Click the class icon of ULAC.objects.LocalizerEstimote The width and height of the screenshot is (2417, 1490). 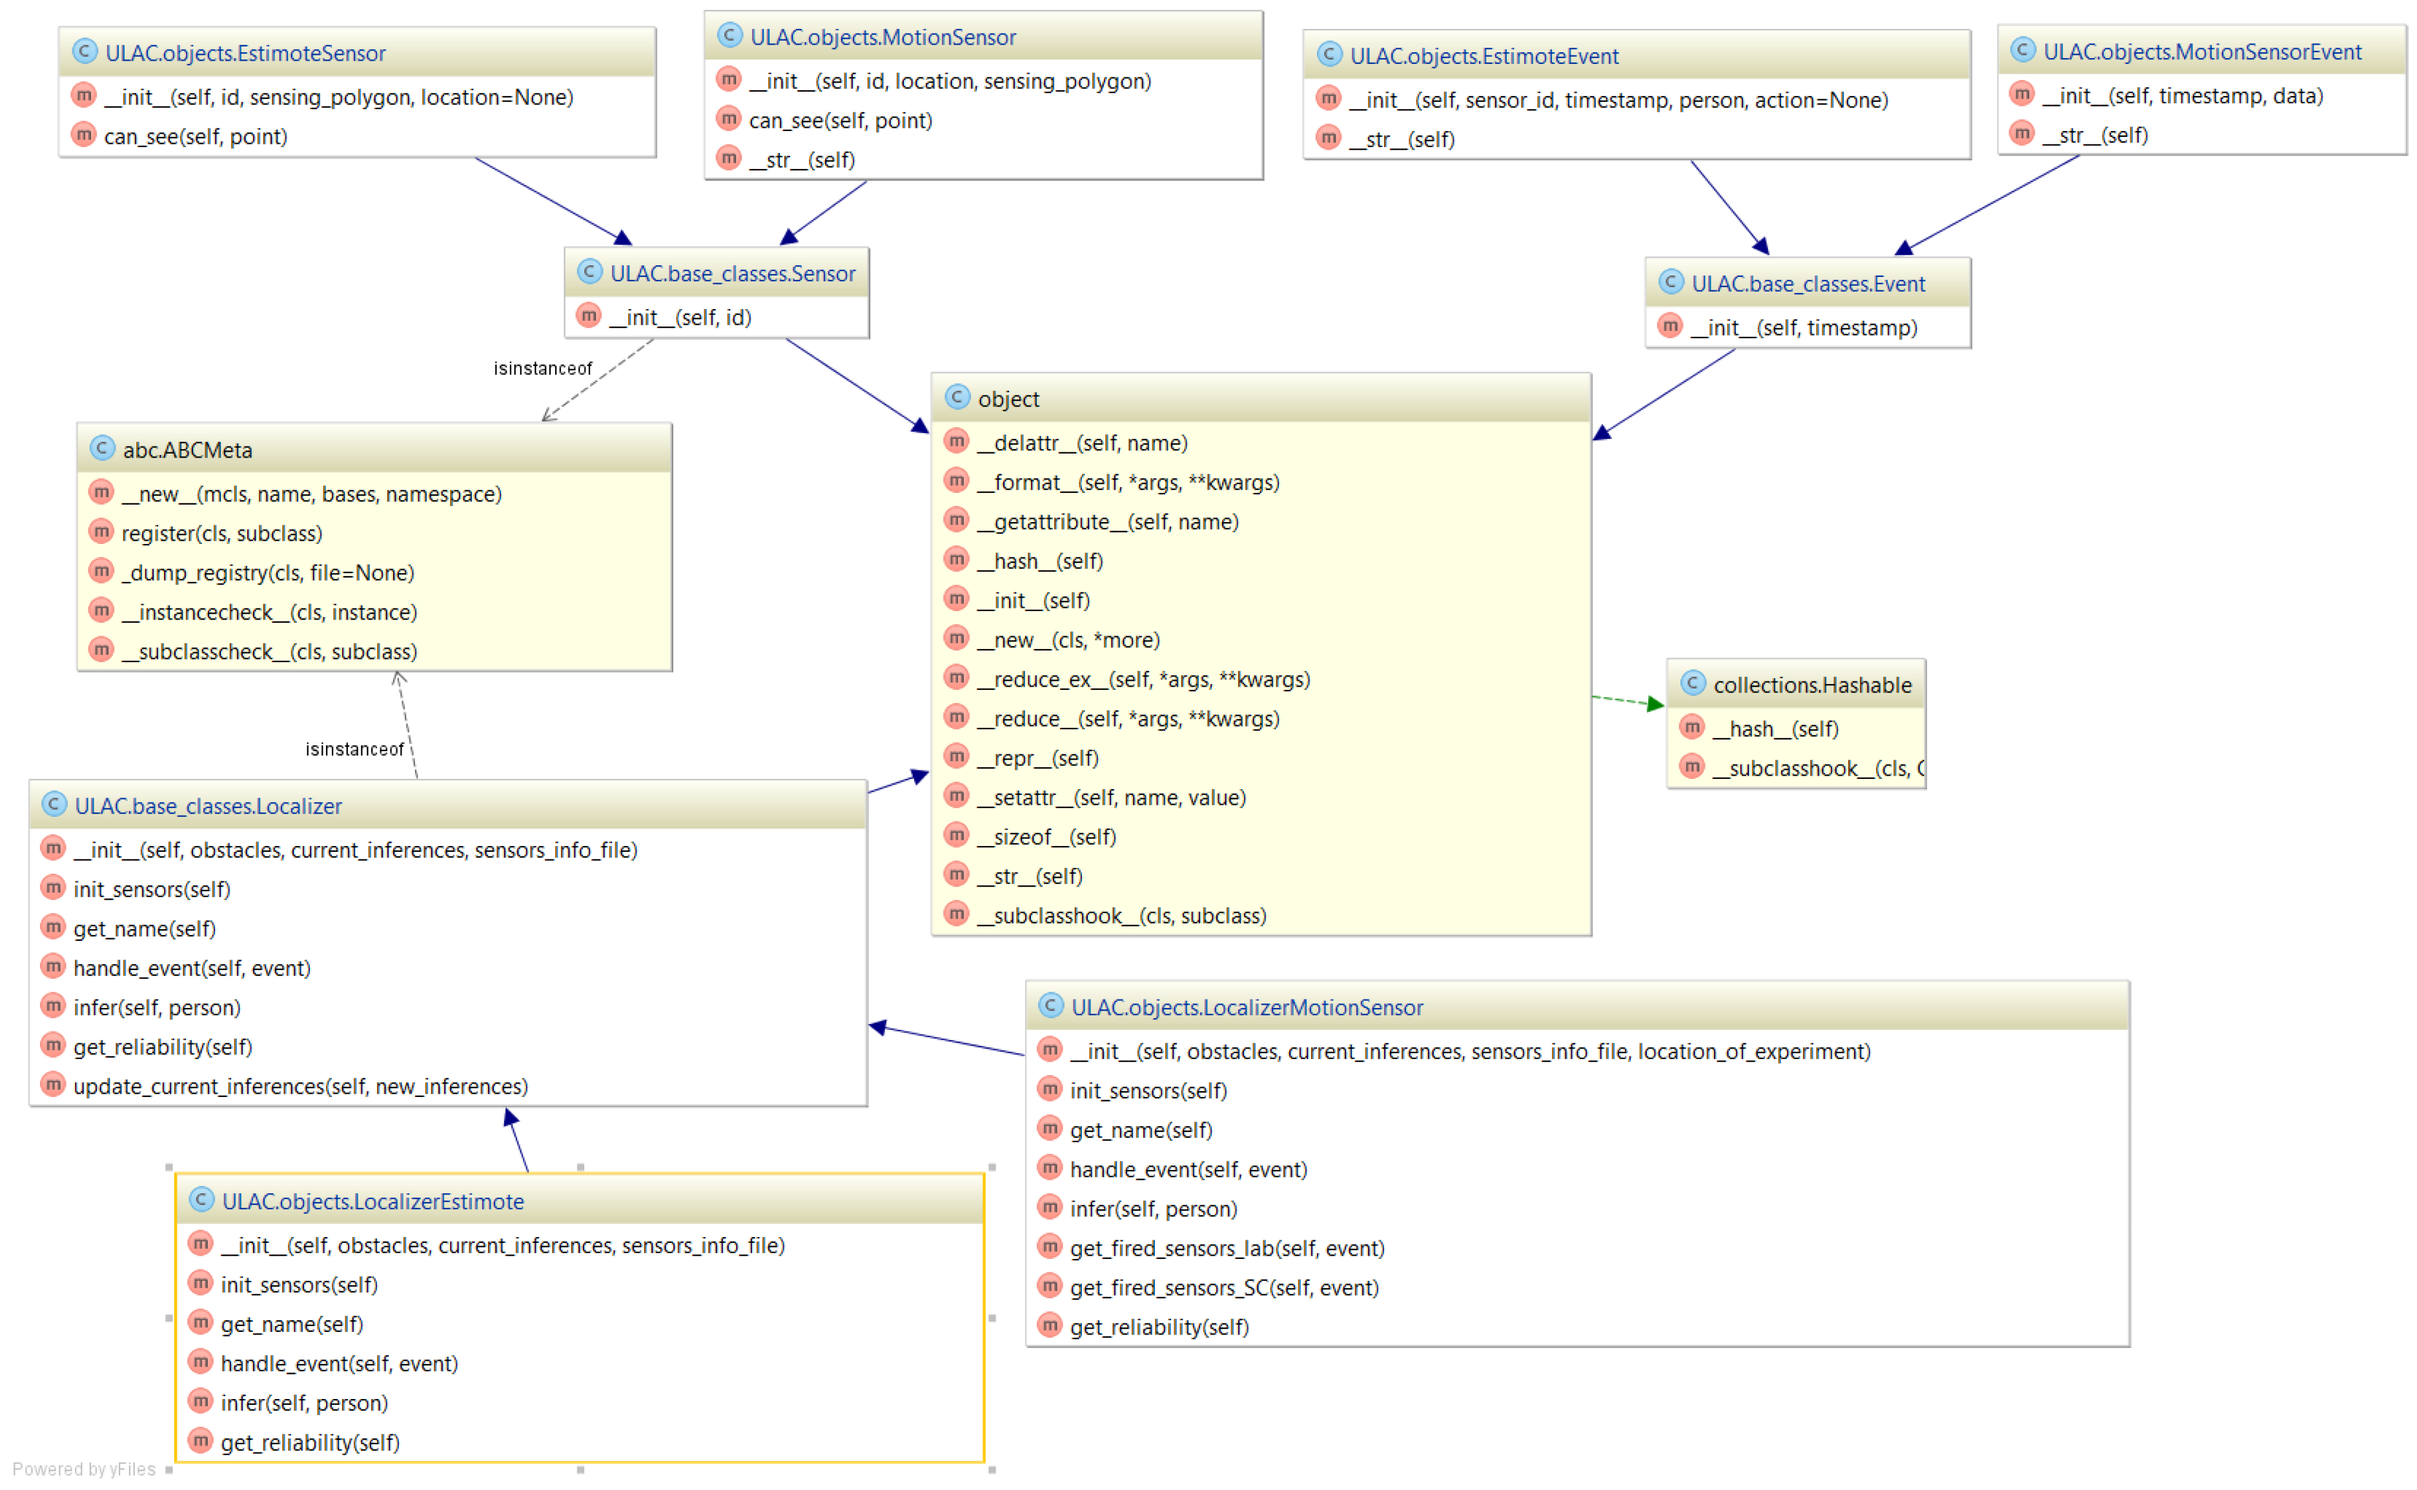[x=201, y=1200]
